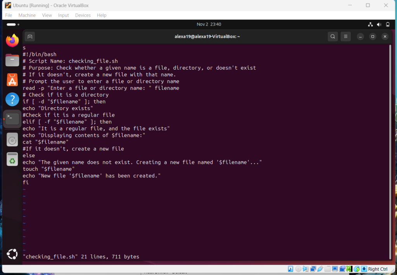Launch Firefox from the dock
The height and width of the screenshot is (275, 397).
pyautogui.click(x=12, y=40)
